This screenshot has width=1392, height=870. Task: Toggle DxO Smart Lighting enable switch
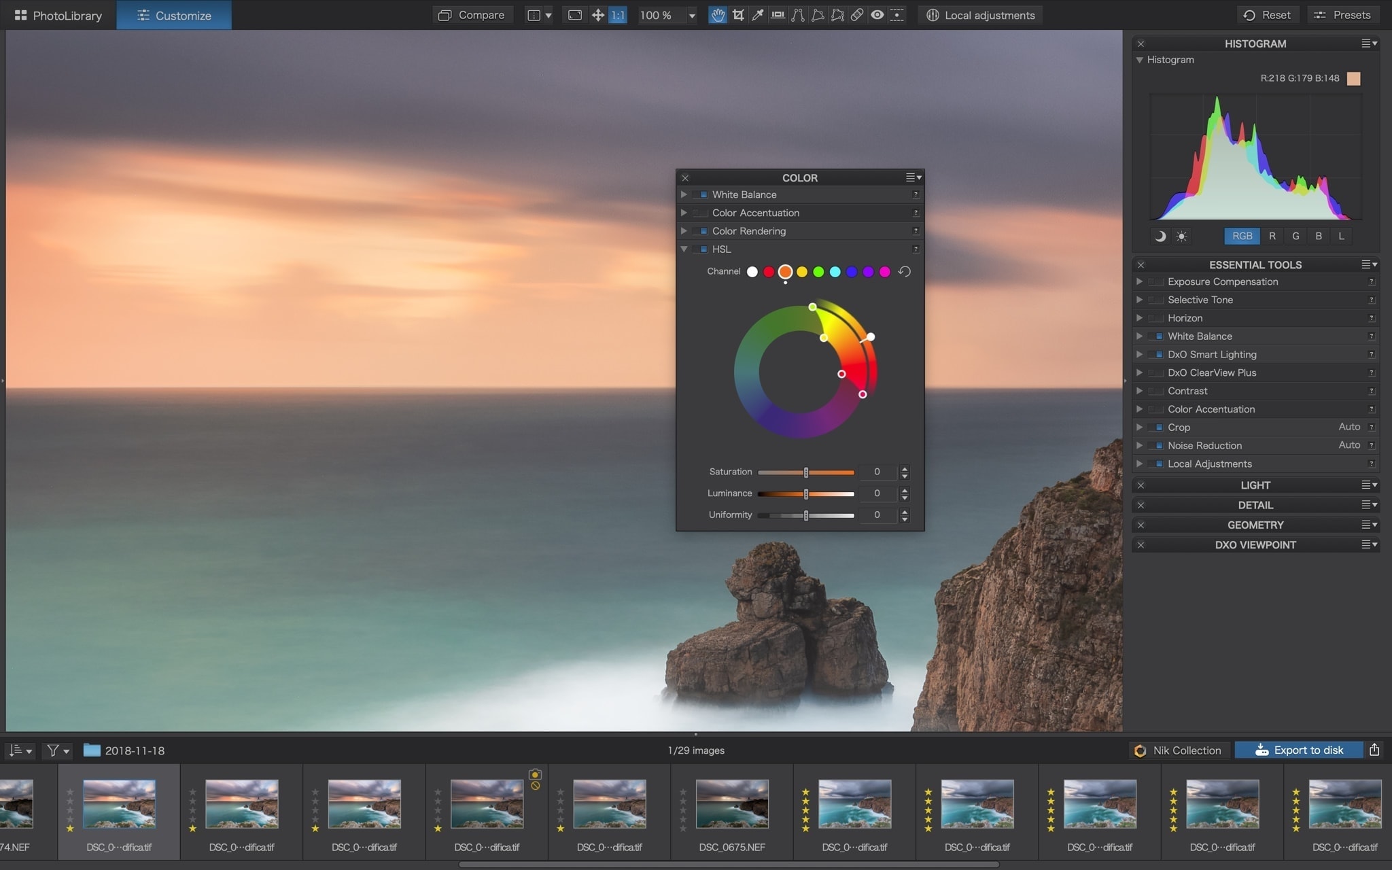[x=1156, y=354]
